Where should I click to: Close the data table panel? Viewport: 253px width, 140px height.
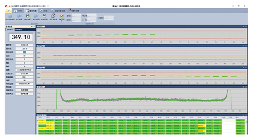click(246, 115)
